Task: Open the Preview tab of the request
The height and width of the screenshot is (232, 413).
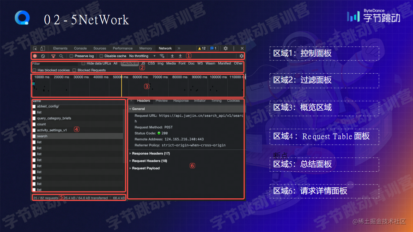Action: point(162,101)
